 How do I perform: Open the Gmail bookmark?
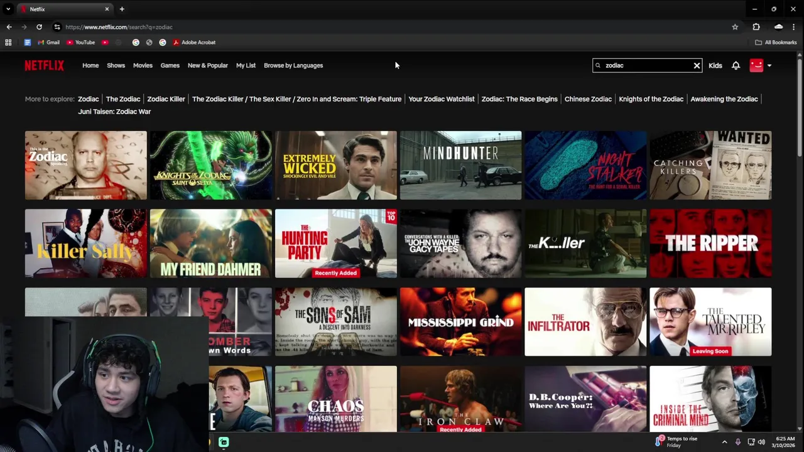click(49, 42)
